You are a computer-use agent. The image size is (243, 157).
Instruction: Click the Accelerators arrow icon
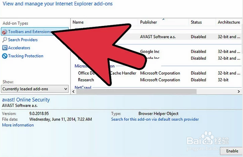coord(5,48)
